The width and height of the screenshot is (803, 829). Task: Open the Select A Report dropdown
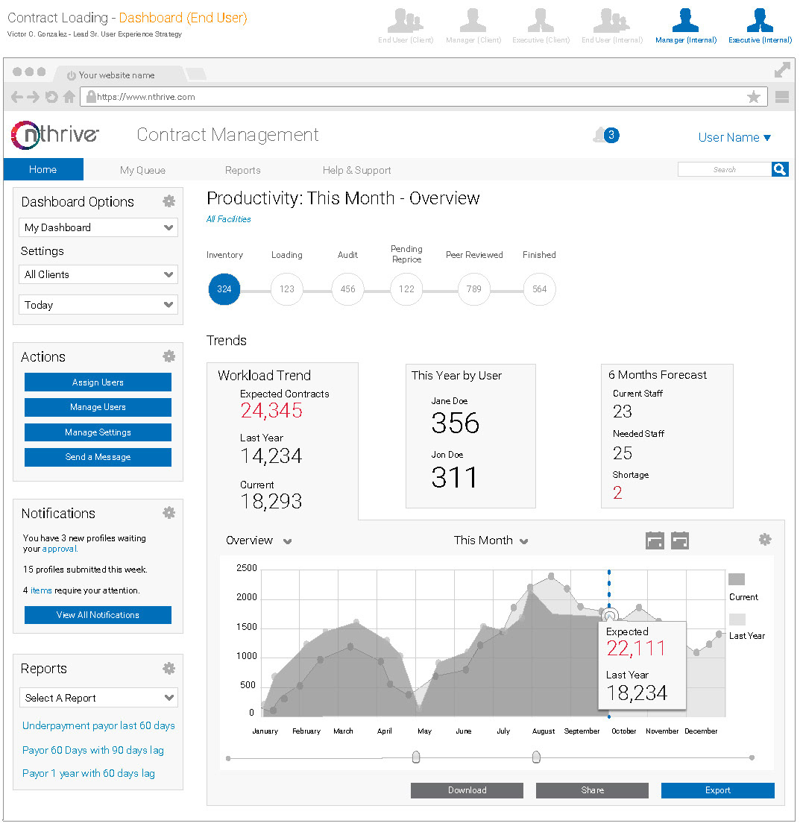click(98, 698)
